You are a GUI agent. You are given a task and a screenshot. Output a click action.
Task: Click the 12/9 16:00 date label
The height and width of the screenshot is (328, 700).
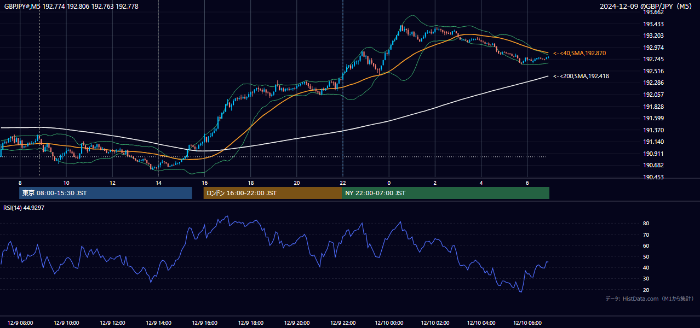coord(204,323)
